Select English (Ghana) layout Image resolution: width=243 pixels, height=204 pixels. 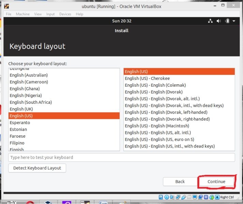(64, 89)
